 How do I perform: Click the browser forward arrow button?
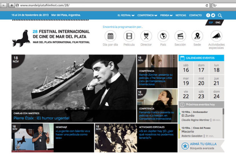(4, 5)
